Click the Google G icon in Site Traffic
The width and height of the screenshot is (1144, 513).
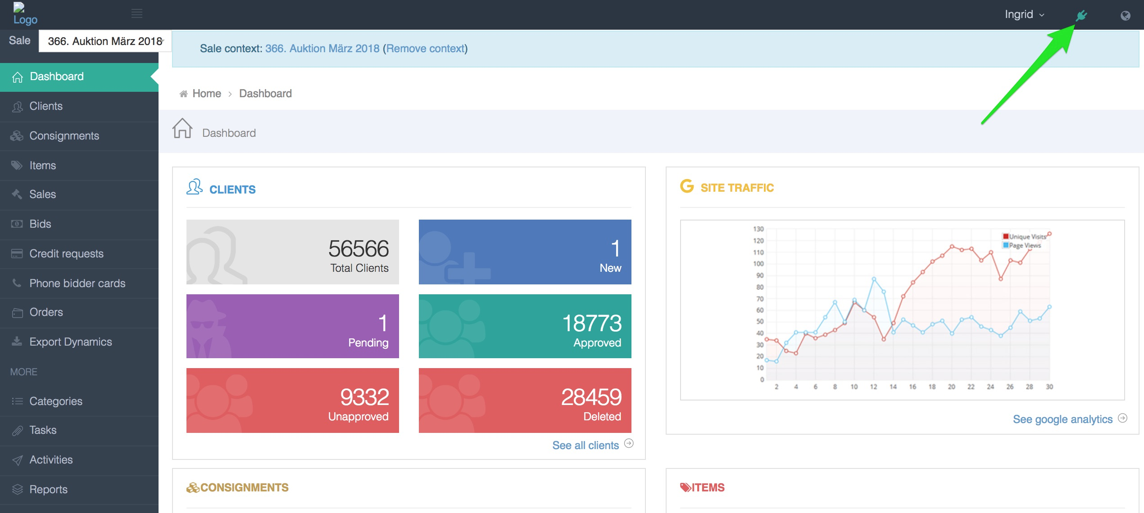coord(687,186)
